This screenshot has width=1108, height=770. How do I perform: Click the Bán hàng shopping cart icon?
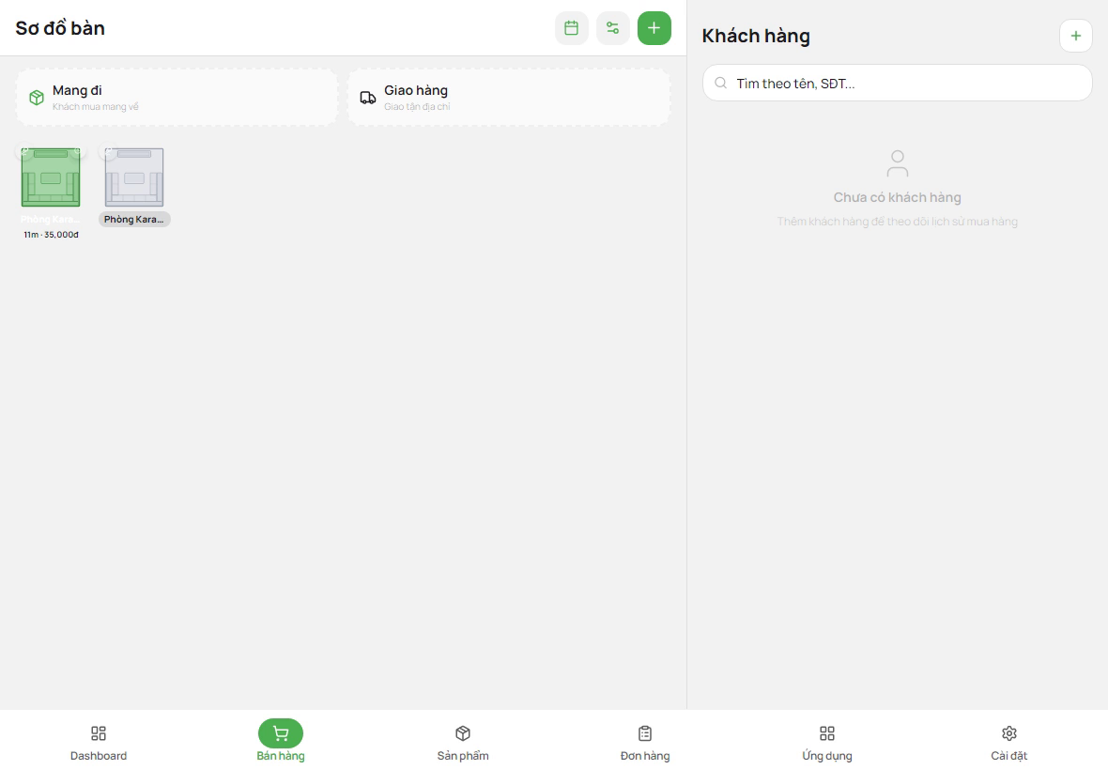(281, 733)
